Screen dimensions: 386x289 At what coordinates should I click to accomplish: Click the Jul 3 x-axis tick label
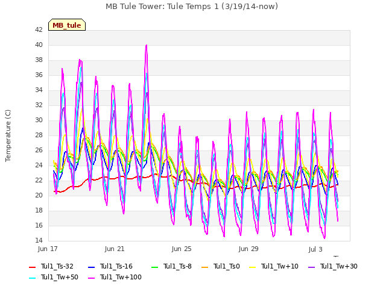coord(315,249)
